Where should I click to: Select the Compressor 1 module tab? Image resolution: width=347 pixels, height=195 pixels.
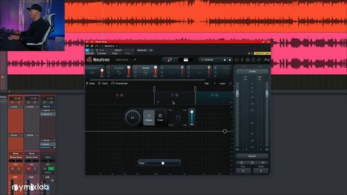[x=95, y=71]
